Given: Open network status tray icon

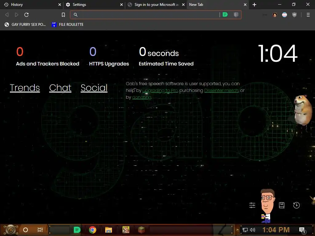Looking at the screenshot, I should click(245, 230).
